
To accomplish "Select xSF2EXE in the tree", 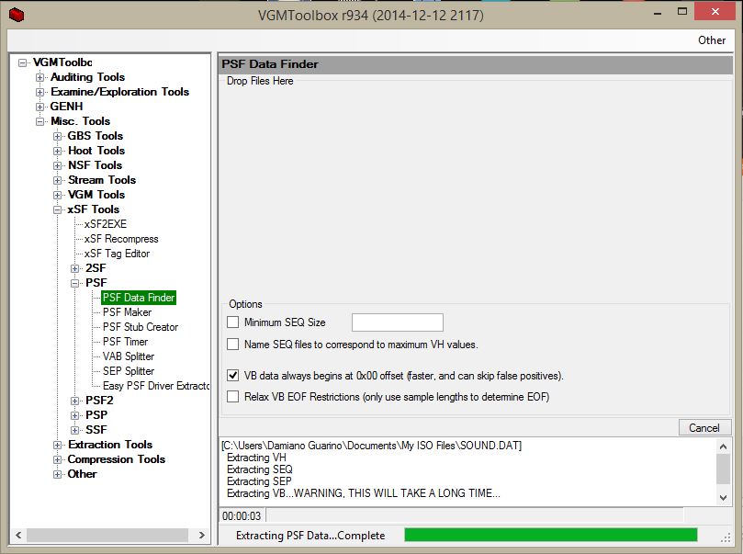I will click(106, 224).
